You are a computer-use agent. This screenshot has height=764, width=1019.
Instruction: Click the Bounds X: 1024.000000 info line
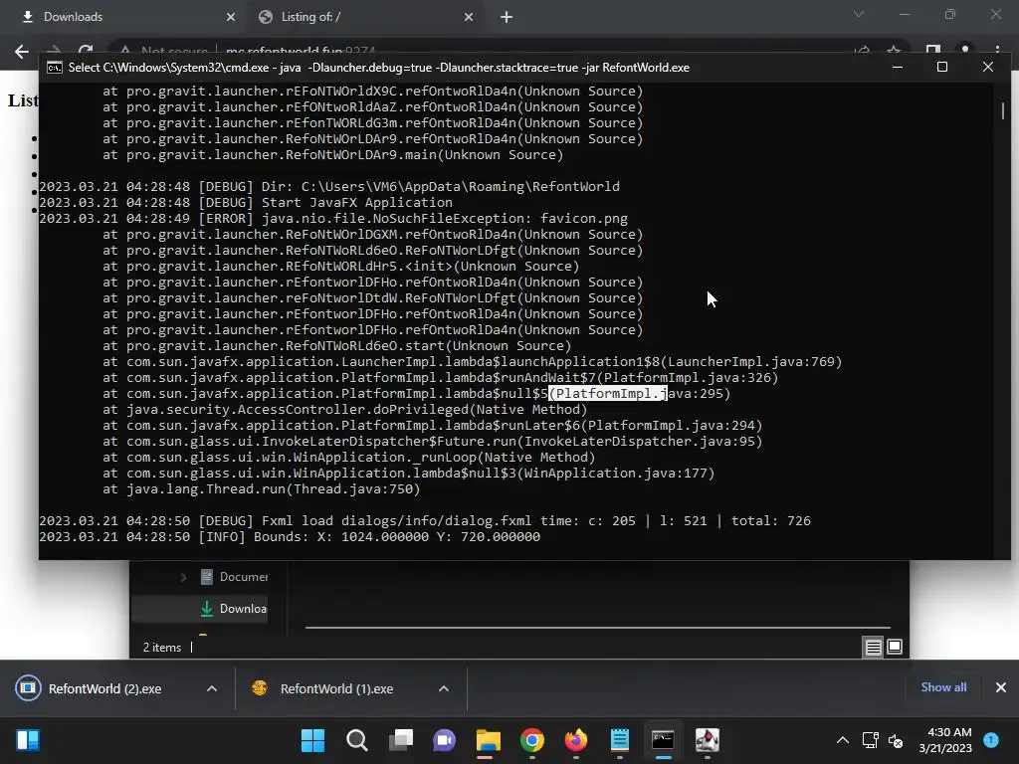pyautogui.click(x=290, y=537)
